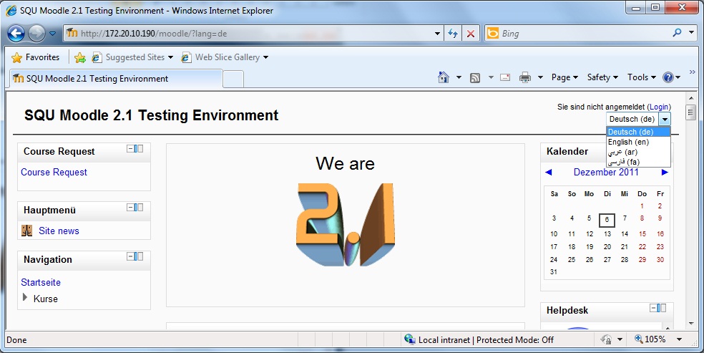Open the mail options dropdown next to feeds
The height and width of the screenshot is (353, 704).
pos(491,78)
